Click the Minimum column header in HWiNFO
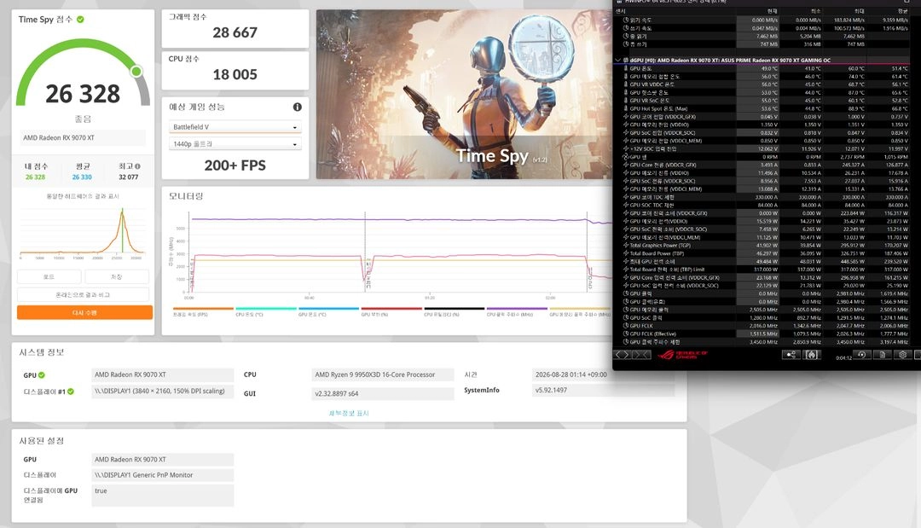921x528 pixels. pyautogui.click(x=815, y=10)
